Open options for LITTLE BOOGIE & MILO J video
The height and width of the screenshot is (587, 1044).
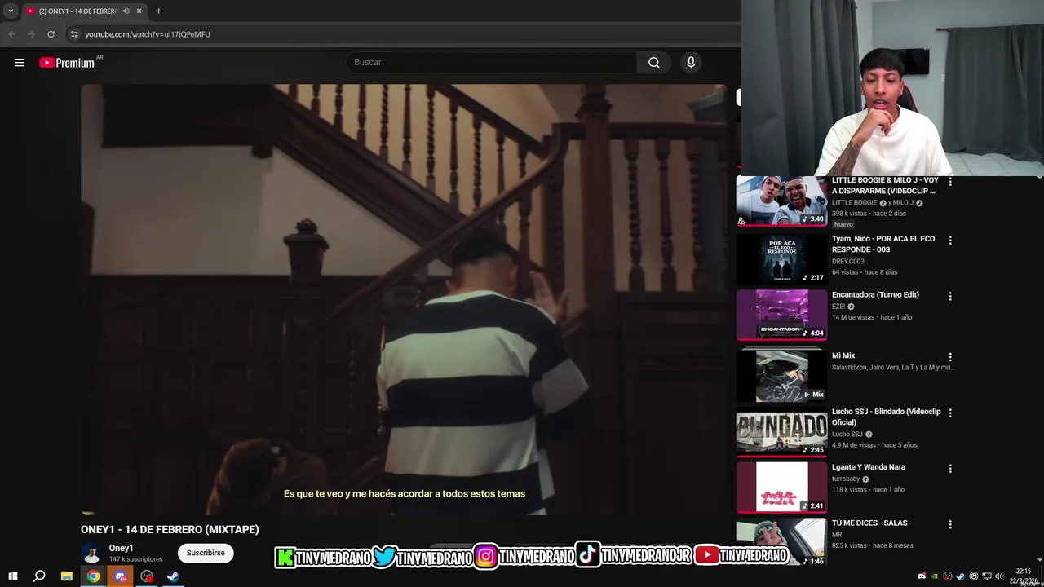click(x=950, y=182)
